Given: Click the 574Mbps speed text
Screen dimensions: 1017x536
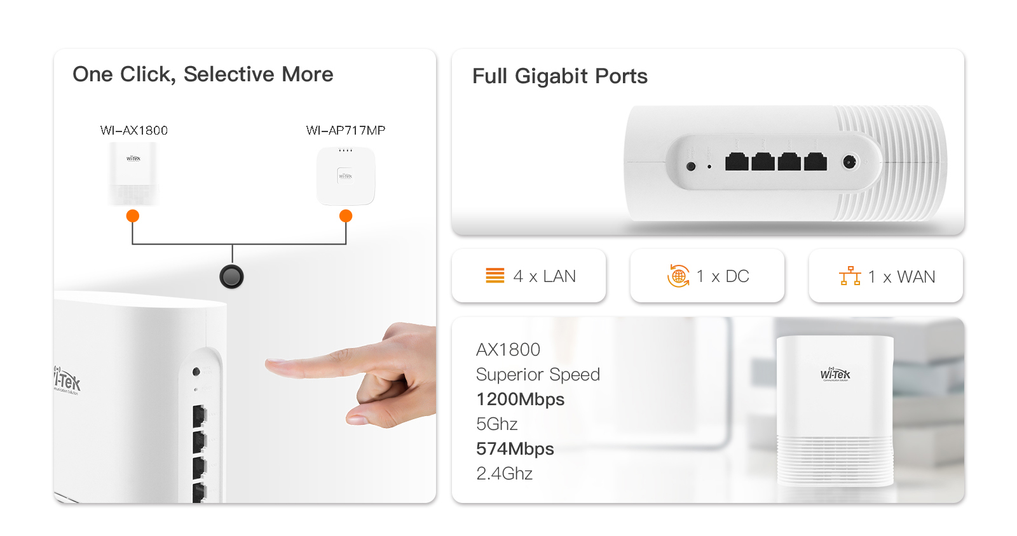Looking at the screenshot, I should click(515, 449).
